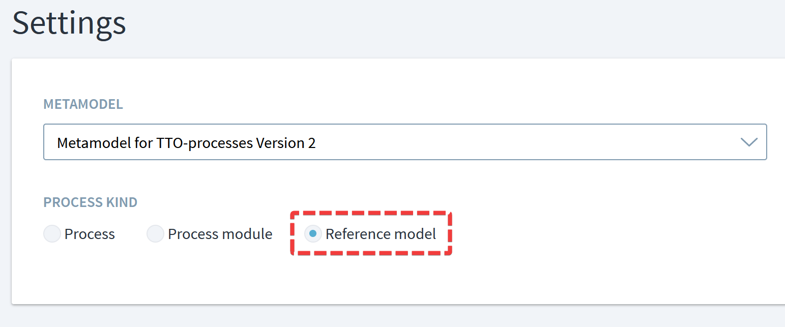
Task: Select the Process radio button
Action: pyautogui.click(x=52, y=234)
